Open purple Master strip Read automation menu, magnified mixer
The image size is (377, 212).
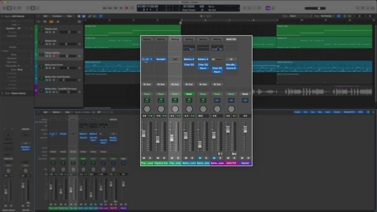245,94
